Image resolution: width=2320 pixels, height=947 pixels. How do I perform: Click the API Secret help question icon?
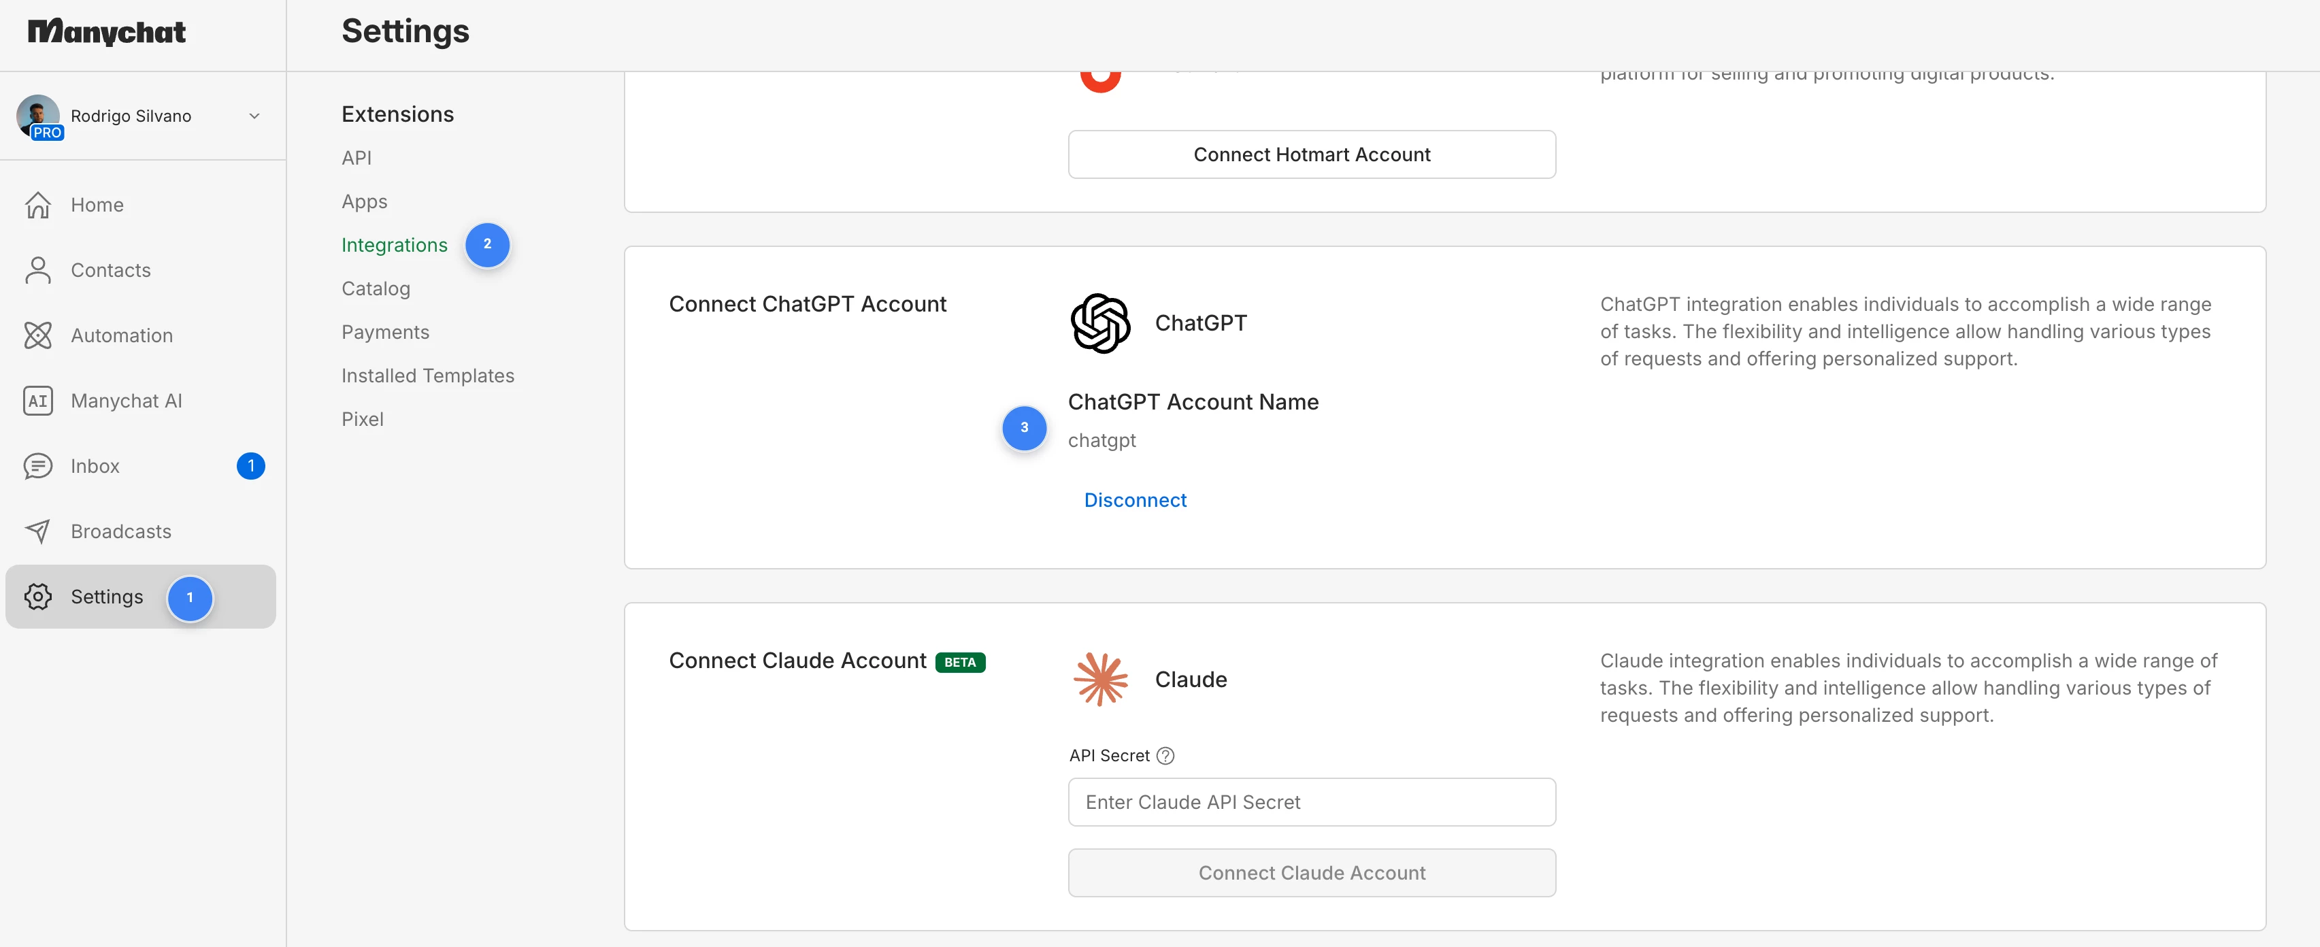pos(1165,755)
